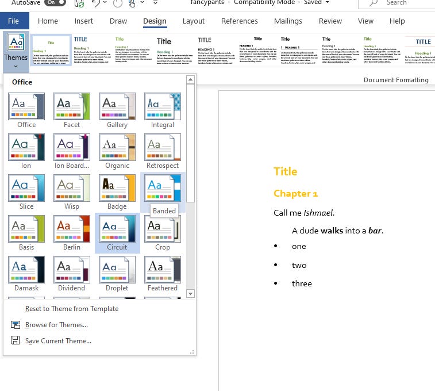Open the Saved status dropdown arrow
The image size is (435, 391).
click(328, 2)
